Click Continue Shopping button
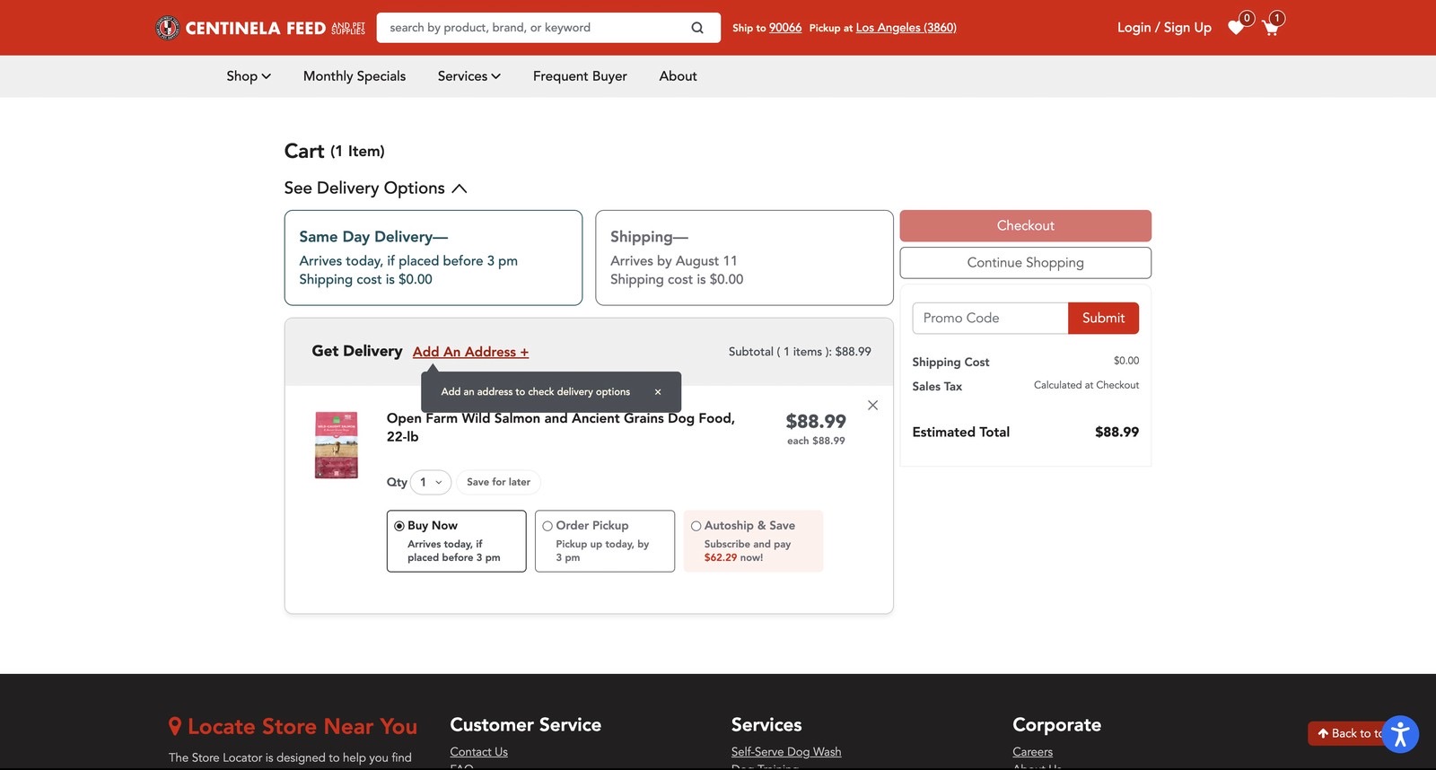 click(x=1025, y=263)
